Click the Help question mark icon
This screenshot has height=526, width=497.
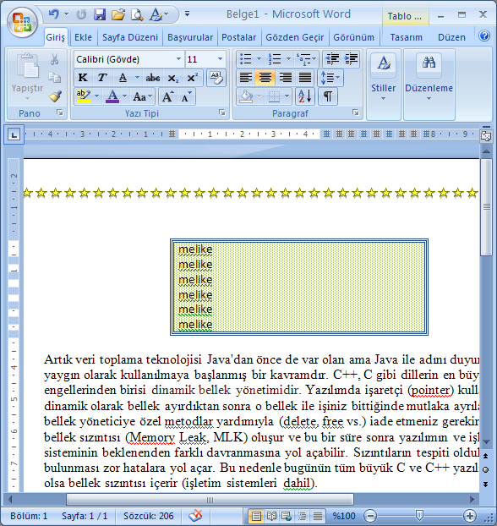484,36
